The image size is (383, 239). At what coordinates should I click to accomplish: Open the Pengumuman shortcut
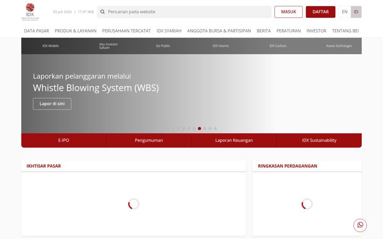pyautogui.click(x=149, y=140)
